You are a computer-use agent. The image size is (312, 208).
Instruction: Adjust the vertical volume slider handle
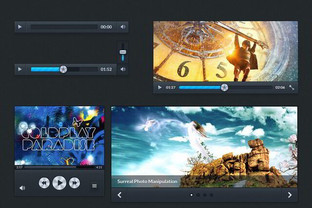click(x=123, y=52)
